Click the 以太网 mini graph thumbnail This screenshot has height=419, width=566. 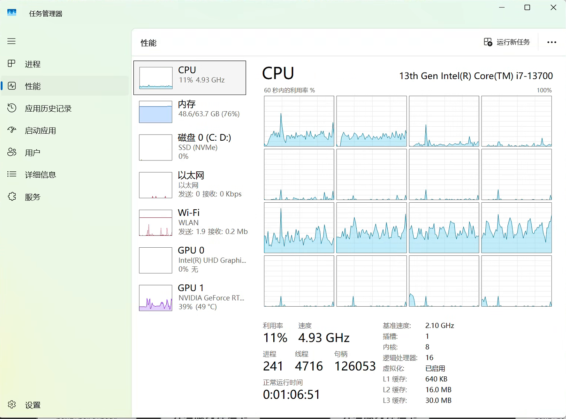tap(155, 185)
